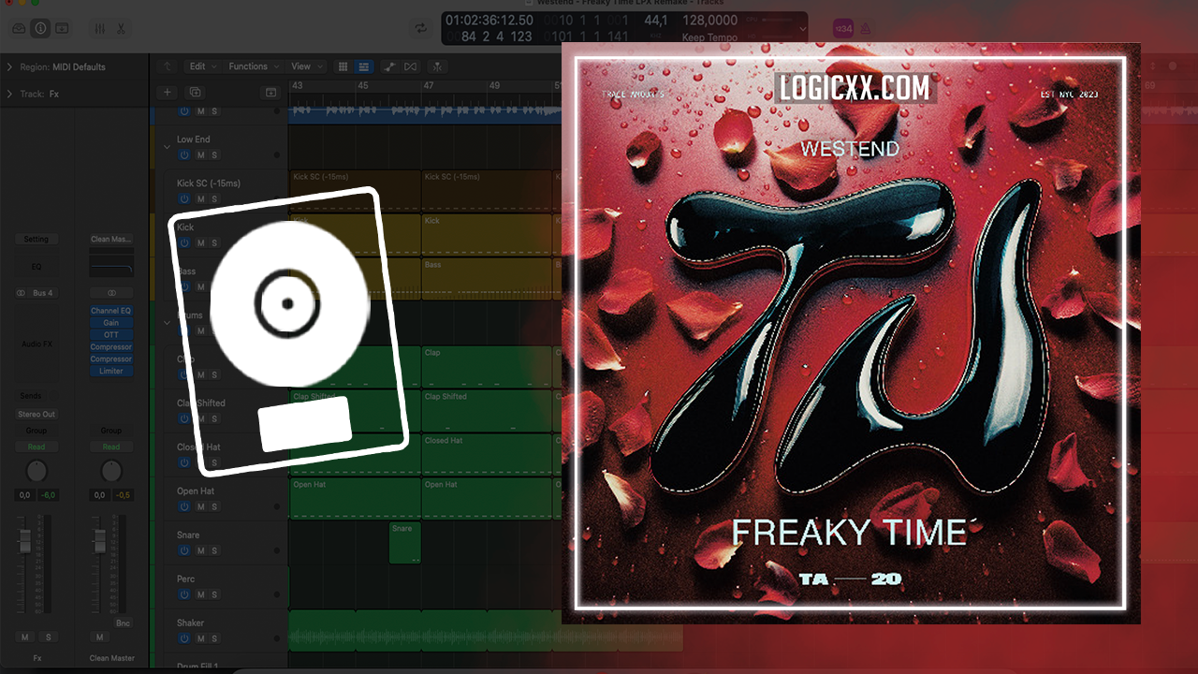Open the OTT plug-in slot

pos(111,335)
